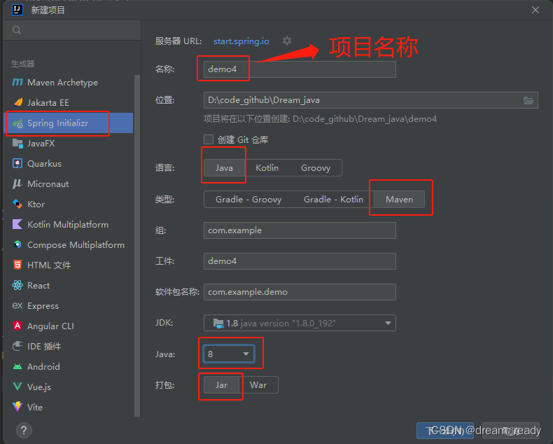Screen dimensions: 553x444
Task: Open the start.spring.io link
Action: tap(241, 41)
